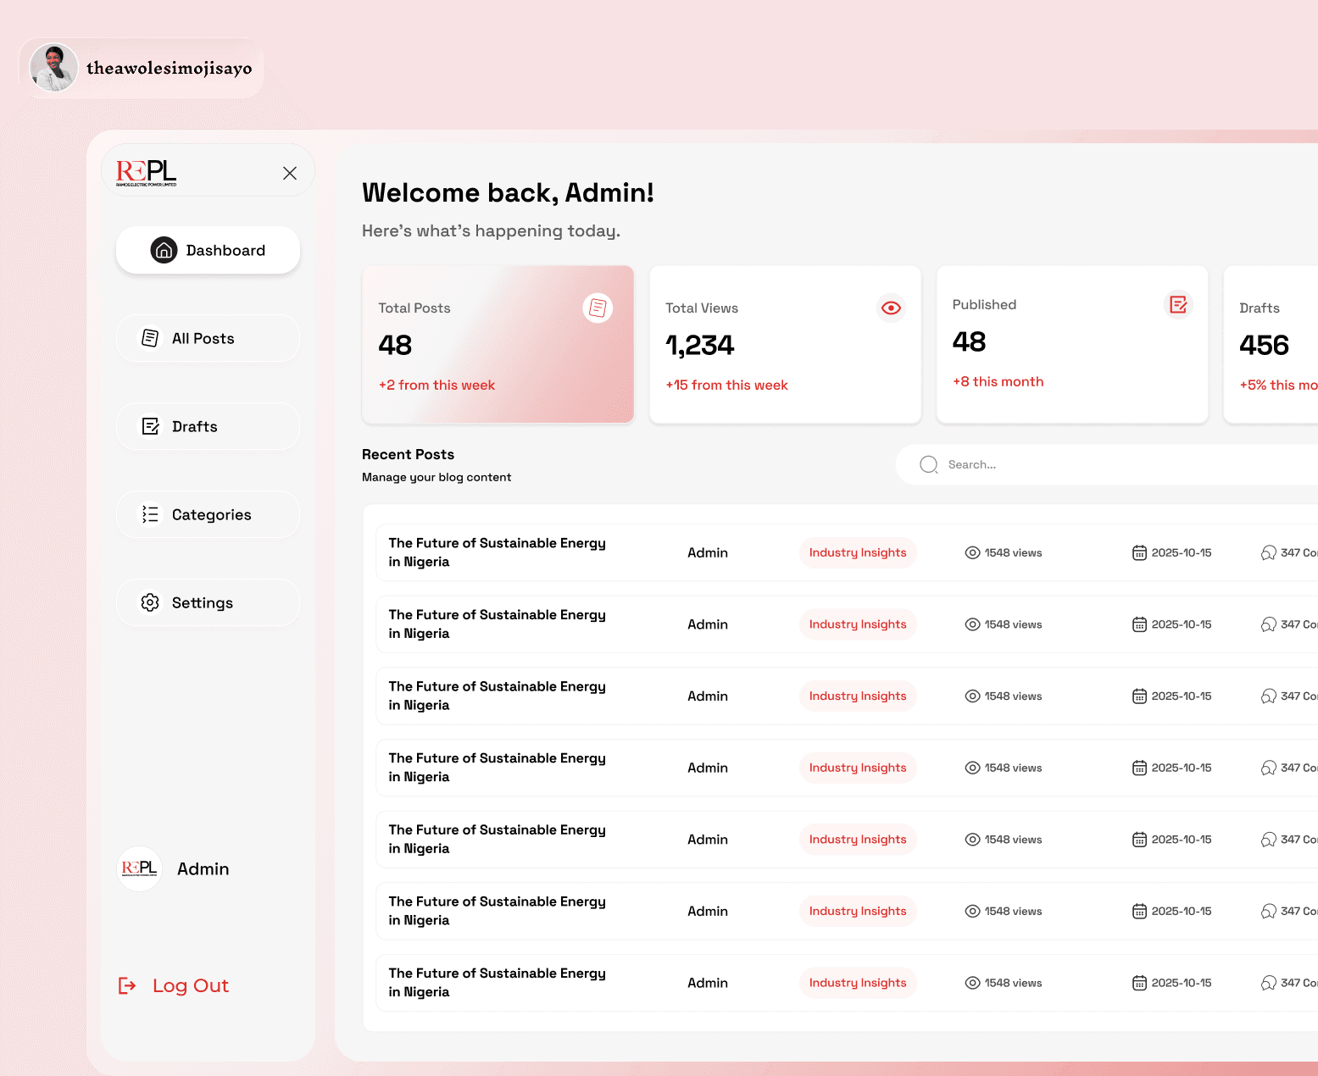Image resolution: width=1318 pixels, height=1076 pixels.
Task: Click the search magnifier icon
Action: (929, 464)
